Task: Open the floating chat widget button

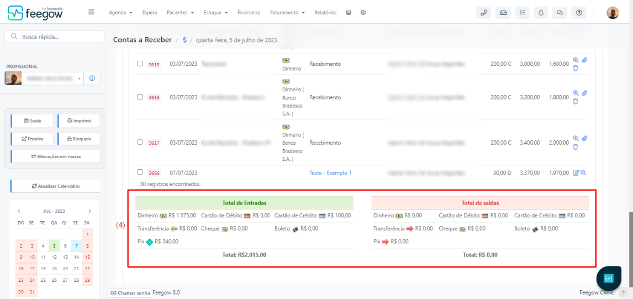Action: coord(608,278)
